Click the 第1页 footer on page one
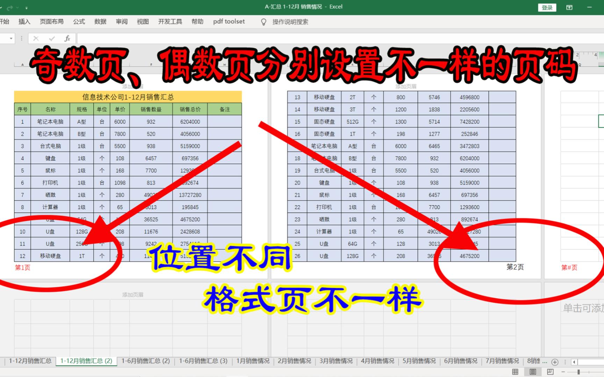 (x=23, y=268)
